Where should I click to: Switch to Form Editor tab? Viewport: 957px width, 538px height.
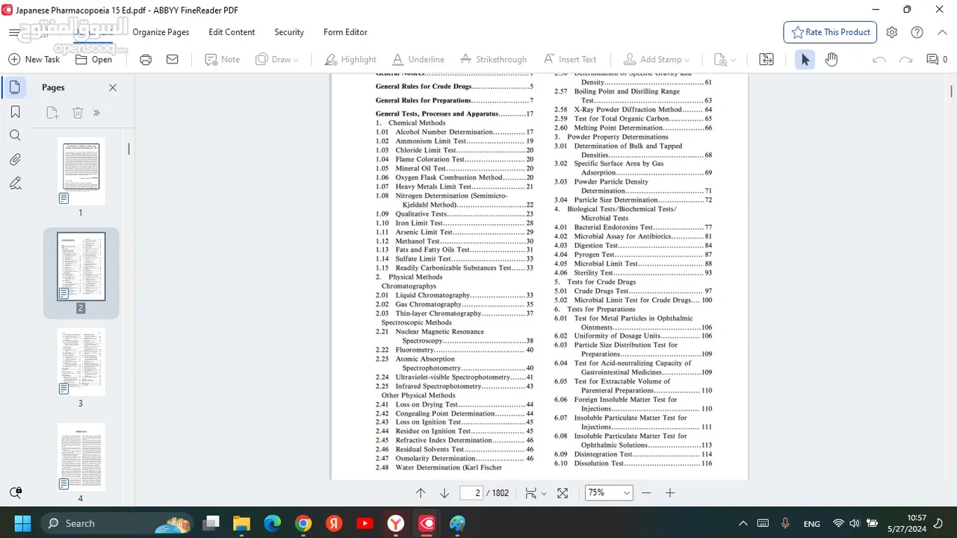tap(345, 32)
